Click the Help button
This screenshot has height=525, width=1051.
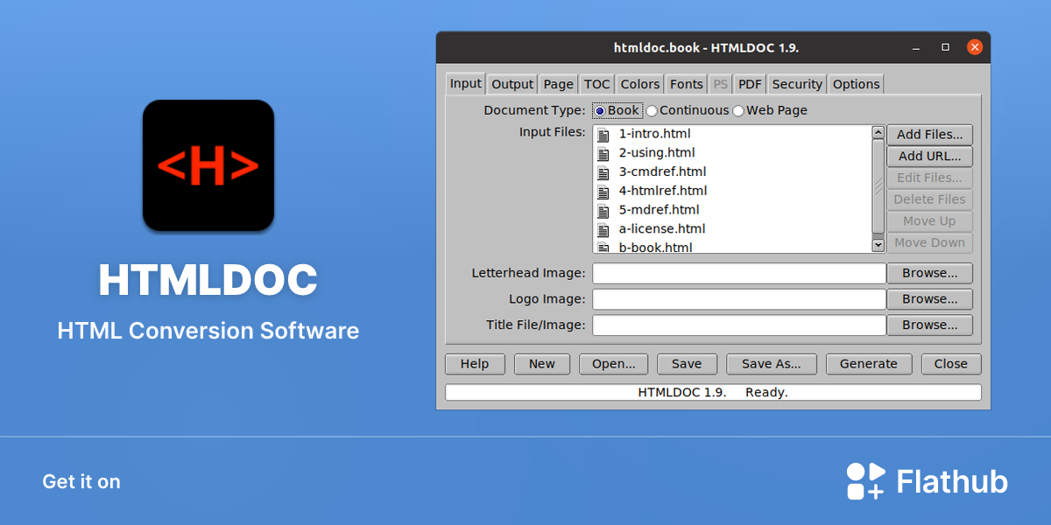pyautogui.click(x=475, y=364)
